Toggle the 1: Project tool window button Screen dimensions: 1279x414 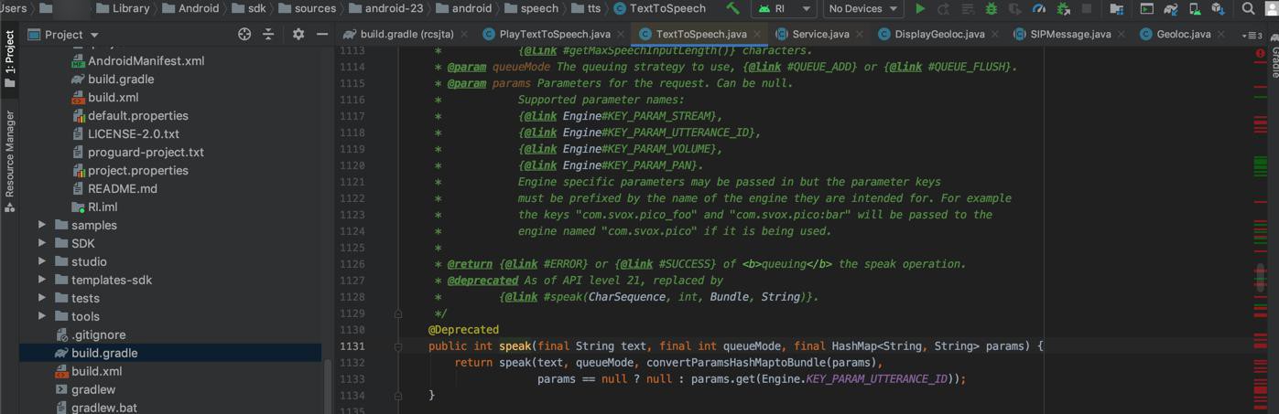(9, 59)
